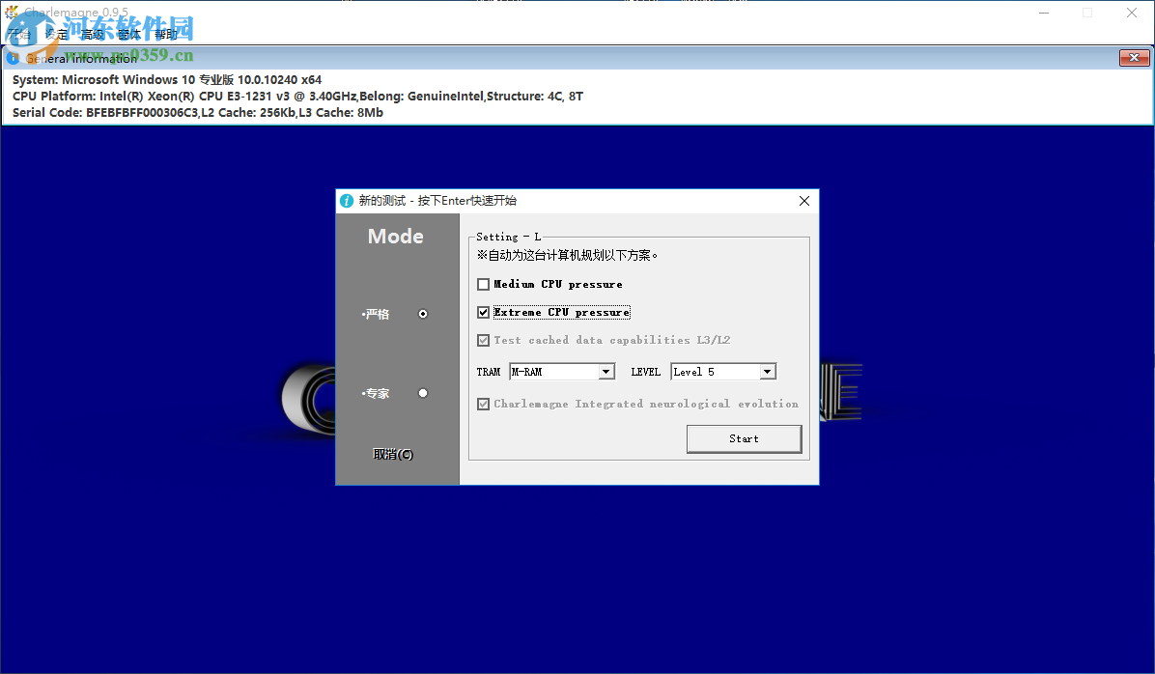Image resolution: width=1155 pixels, height=674 pixels.
Task: Expand the TRAM M-RAM dropdown
Action: point(606,372)
